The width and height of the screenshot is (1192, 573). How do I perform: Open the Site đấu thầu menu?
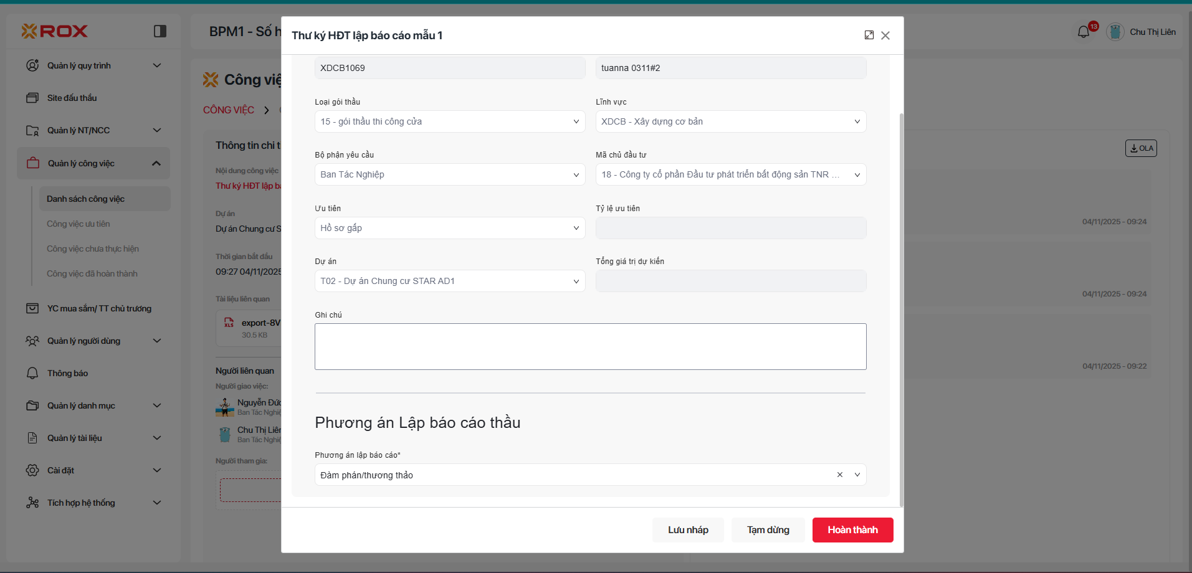point(72,98)
